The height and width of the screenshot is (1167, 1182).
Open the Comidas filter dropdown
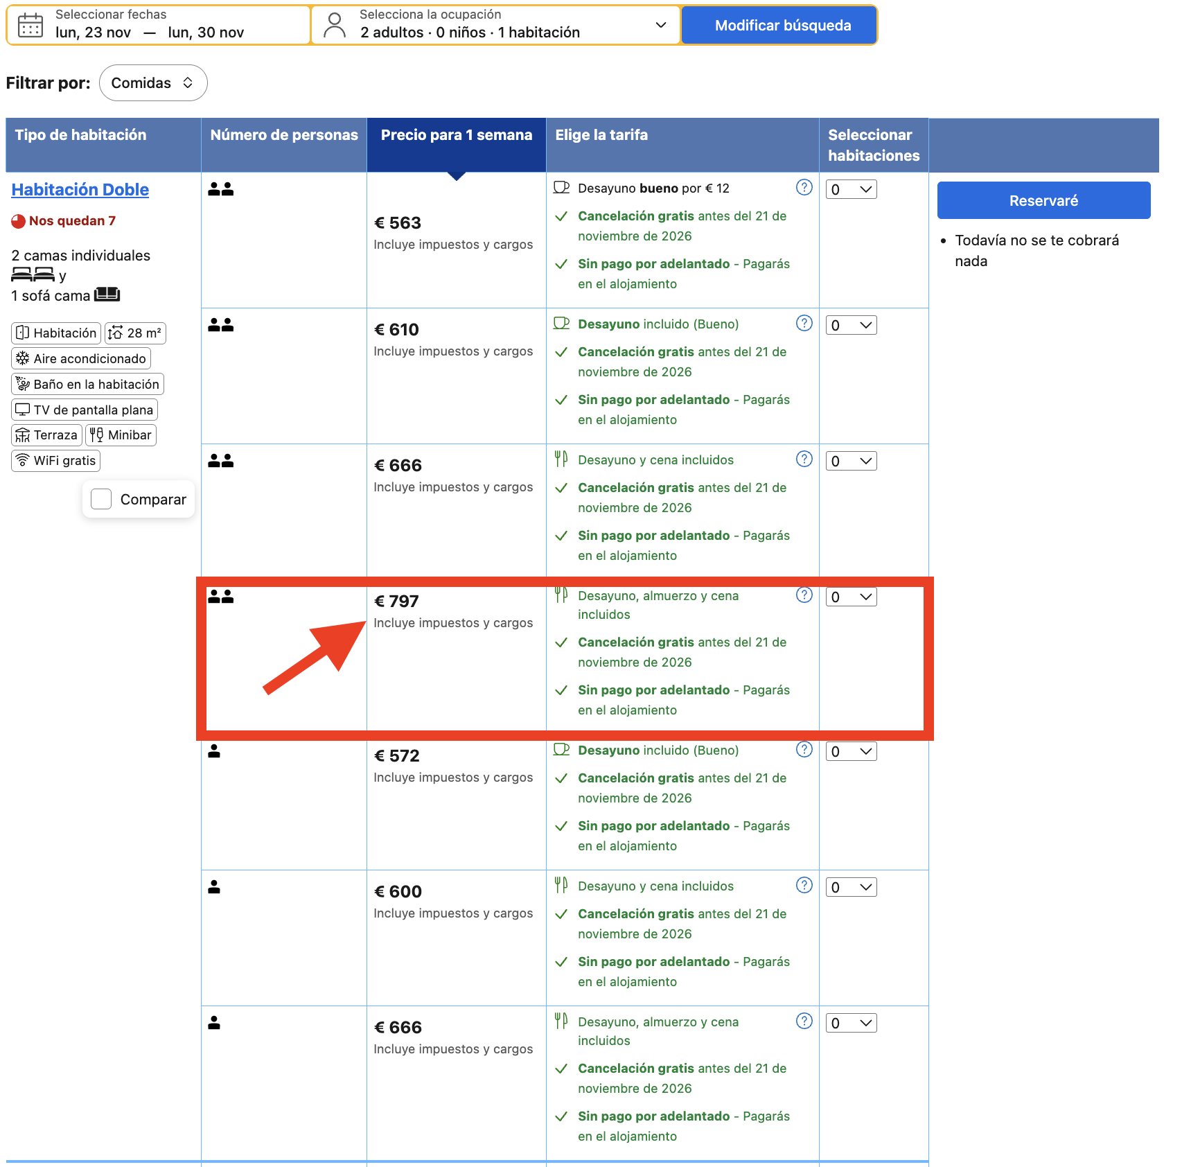coord(153,83)
